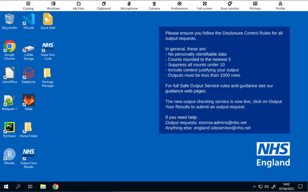Open the Windows Start menu

(x=6, y=186)
